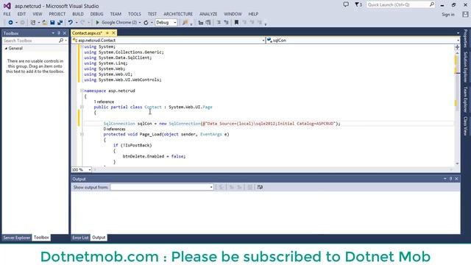Screen dimensions: 471x265
Task: Collapse the namespace asp.netcrud code block
Action: pos(82,91)
